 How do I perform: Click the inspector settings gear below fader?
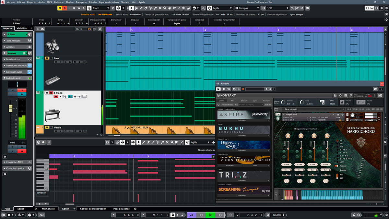point(5,156)
